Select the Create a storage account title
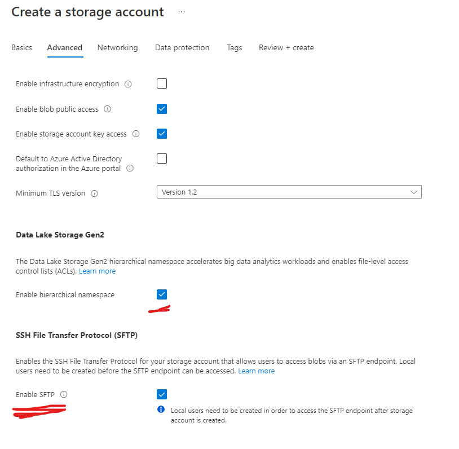The width and height of the screenshot is (459, 449). tap(87, 12)
